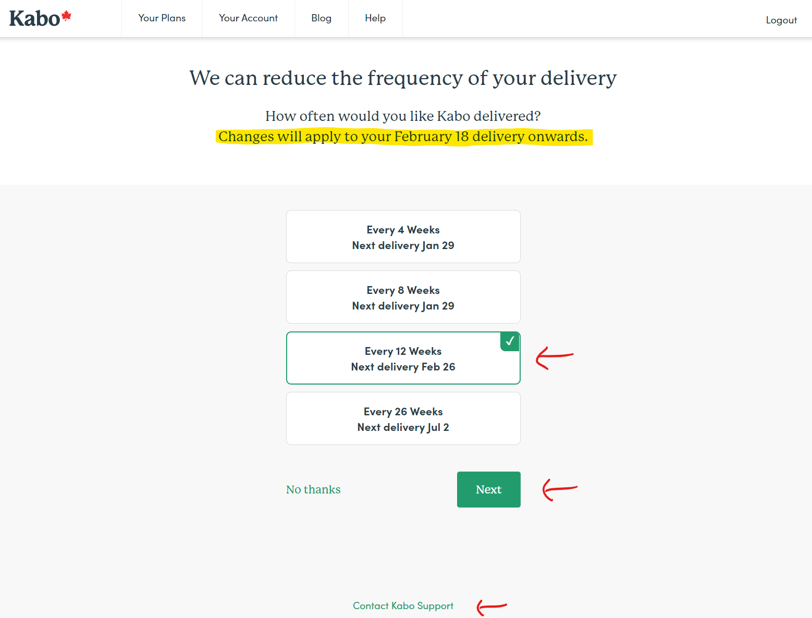Click the No thanks link
This screenshot has height=618, width=812.
pyautogui.click(x=313, y=489)
